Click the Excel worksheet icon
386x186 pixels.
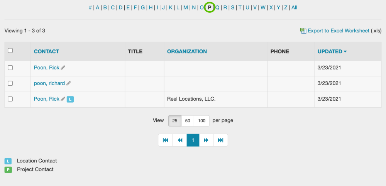(x=303, y=31)
